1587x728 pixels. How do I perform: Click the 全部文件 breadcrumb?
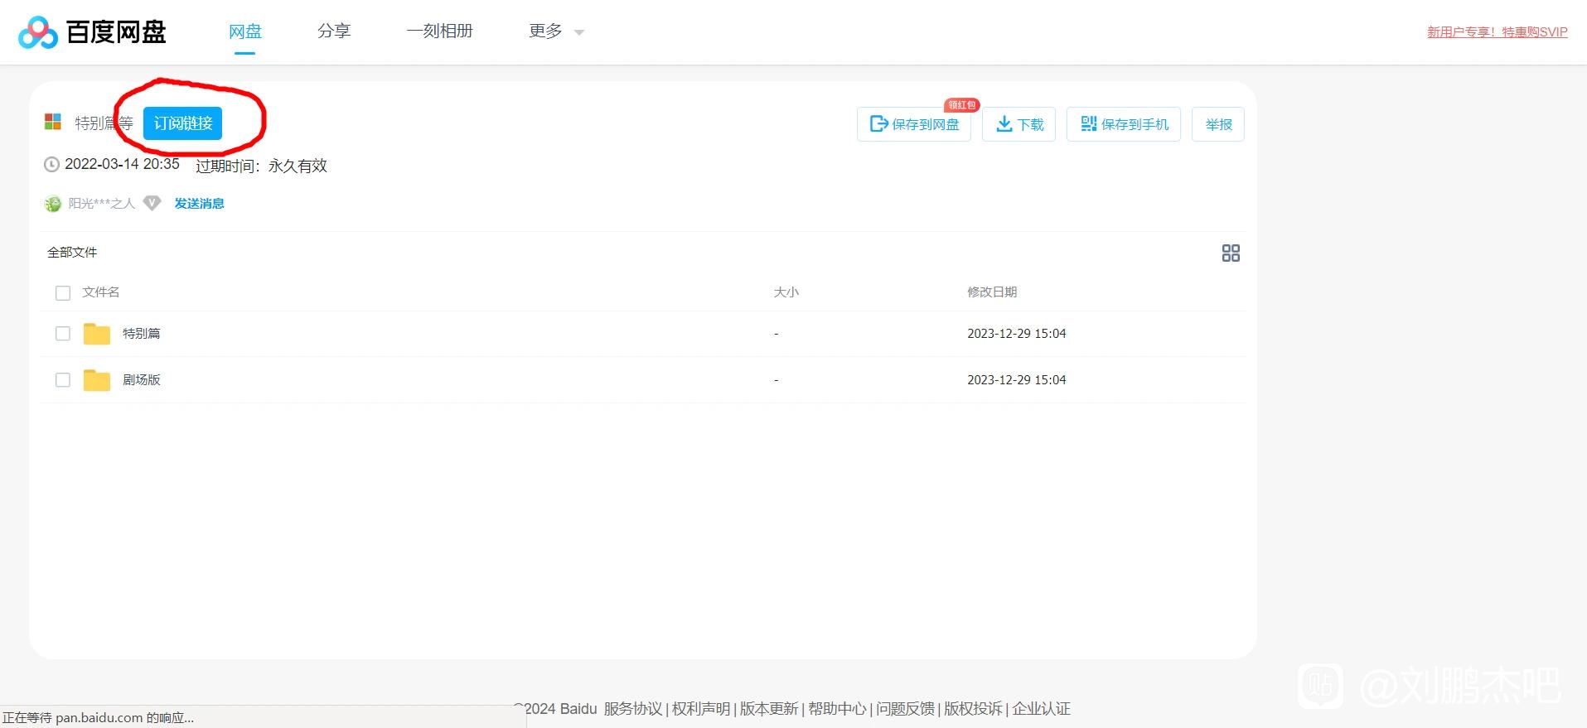coord(72,253)
